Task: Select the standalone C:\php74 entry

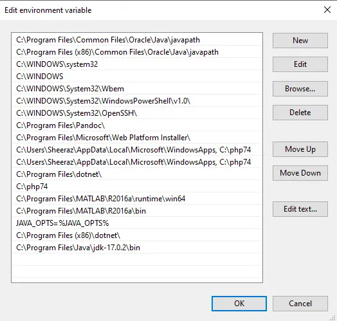Action: pos(137,187)
